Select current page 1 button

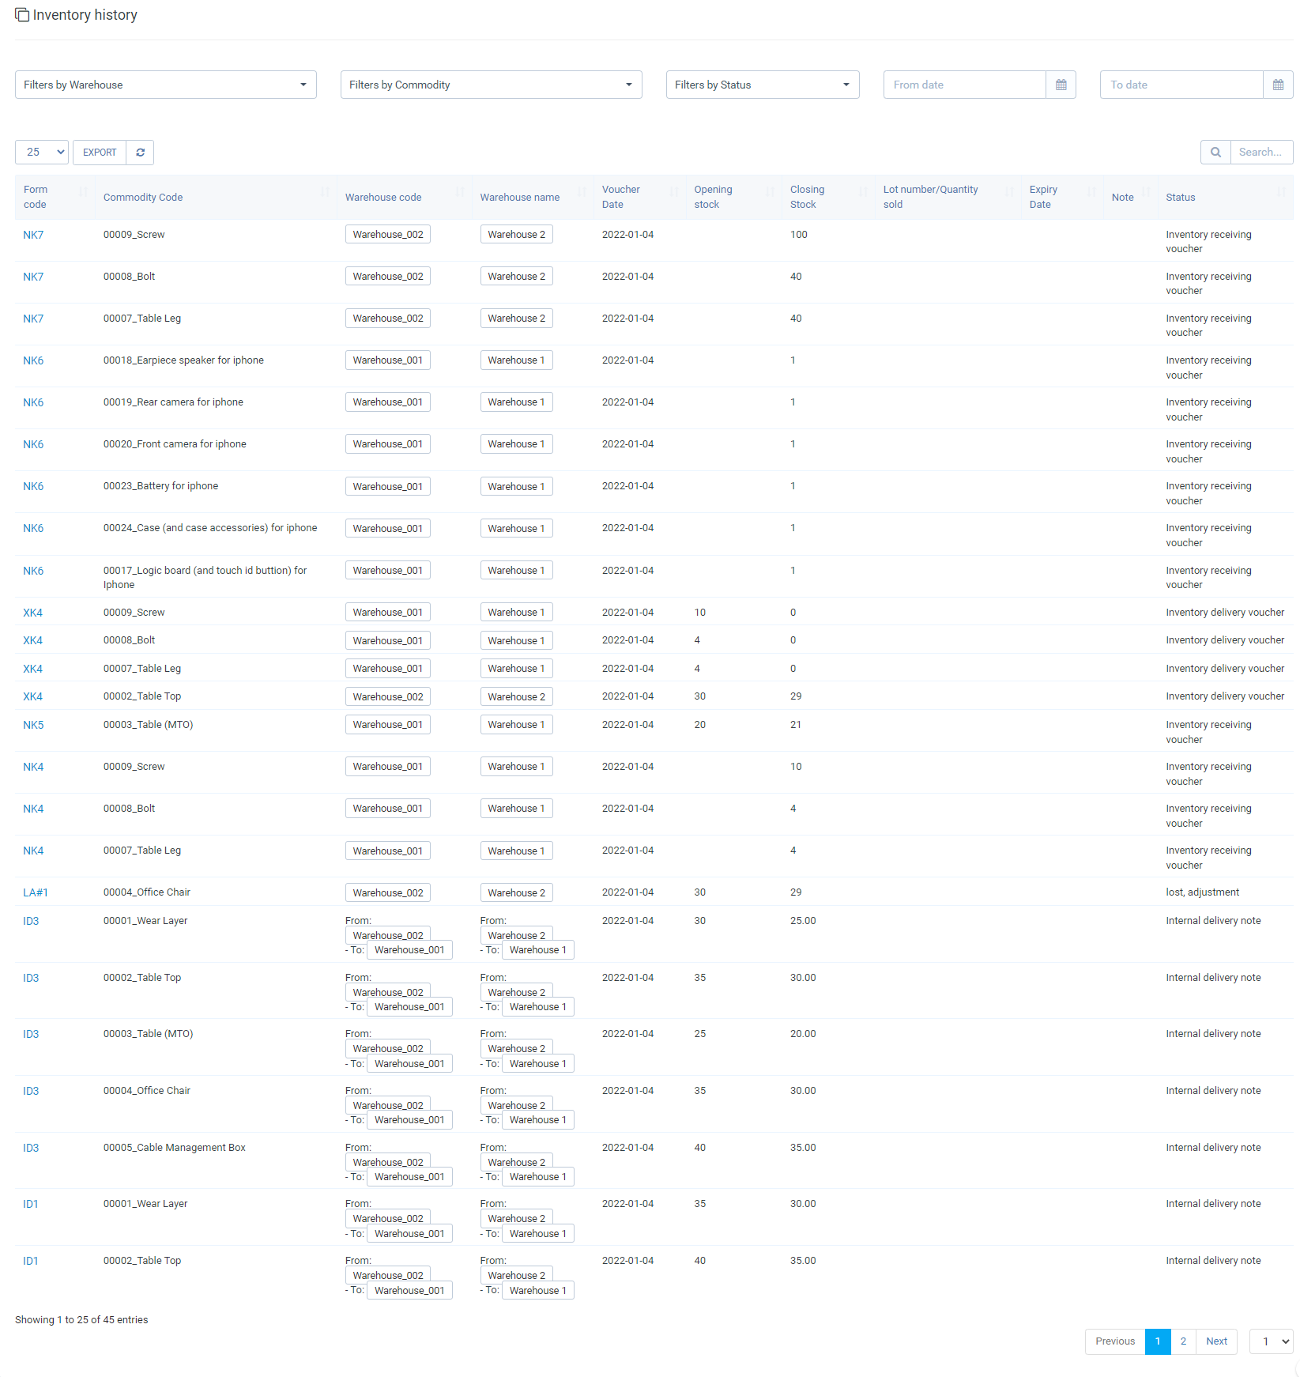tap(1158, 1341)
